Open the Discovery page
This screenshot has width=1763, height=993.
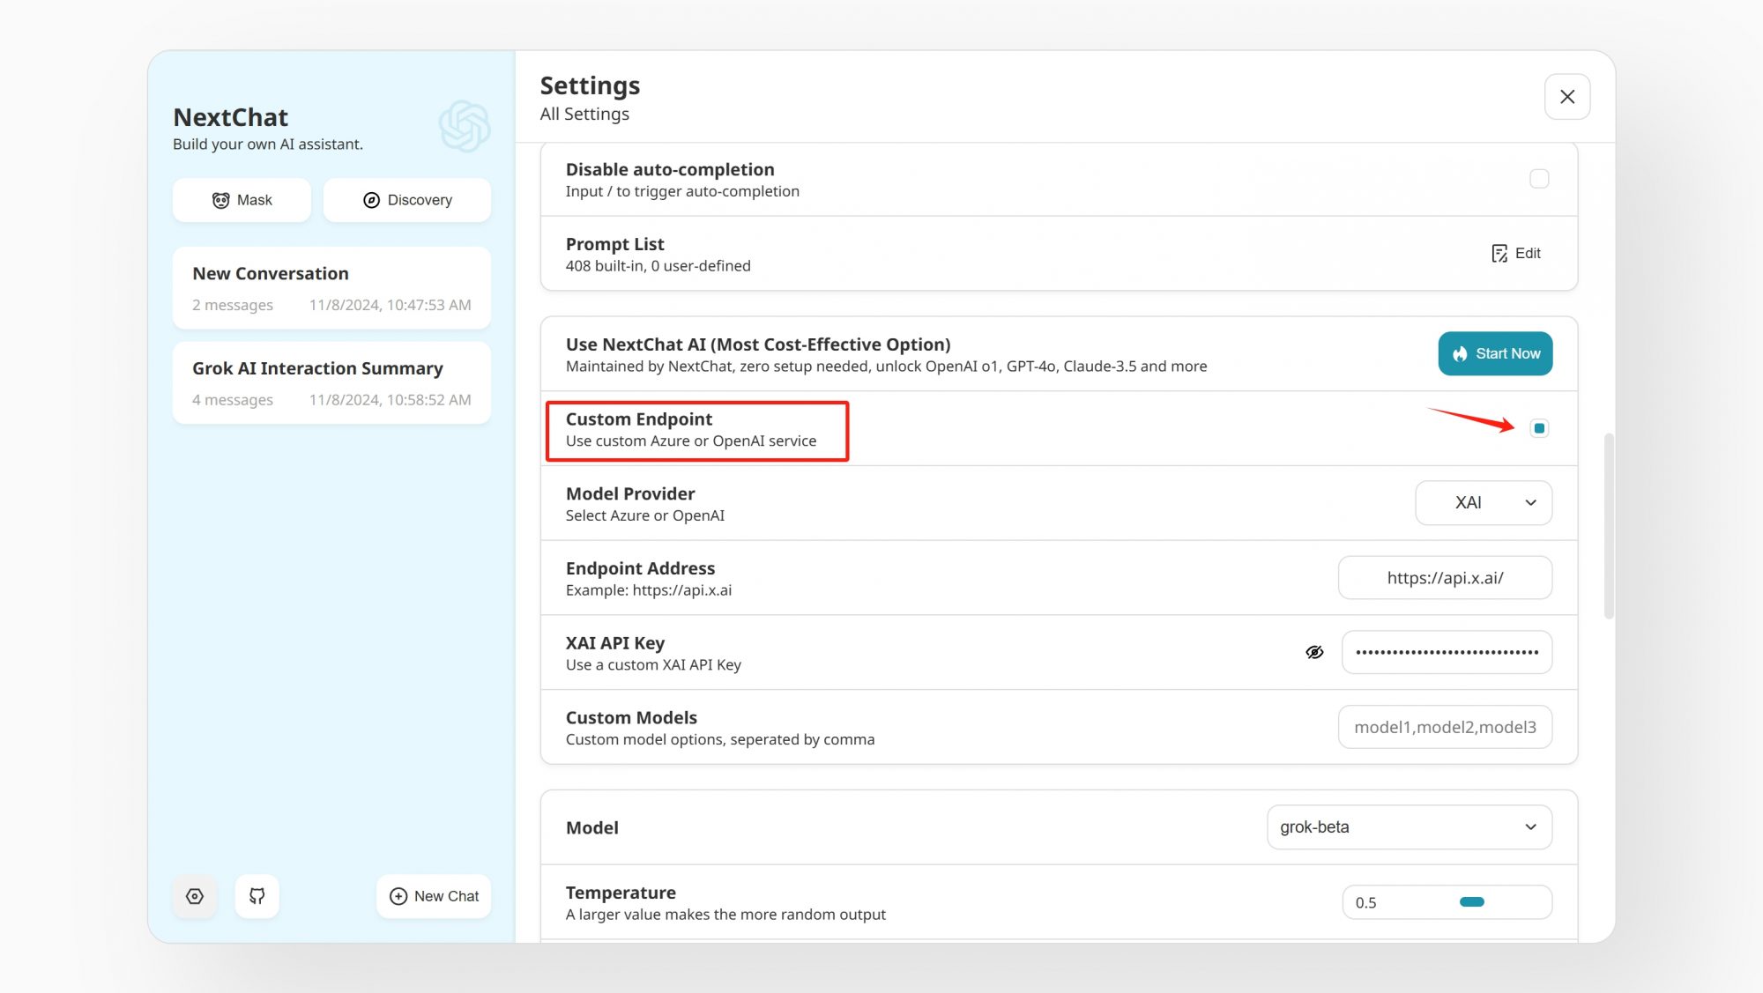click(x=407, y=200)
